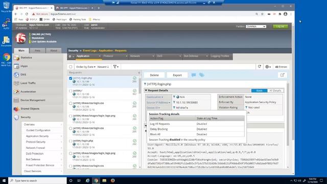
Task: Click the double bubble icon beside Export
Action: click(x=201, y=75)
